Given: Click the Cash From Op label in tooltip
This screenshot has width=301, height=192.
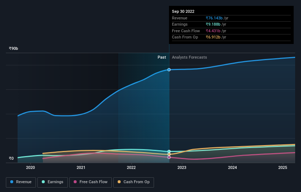Looking at the screenshot, I should tap(185, 37).
